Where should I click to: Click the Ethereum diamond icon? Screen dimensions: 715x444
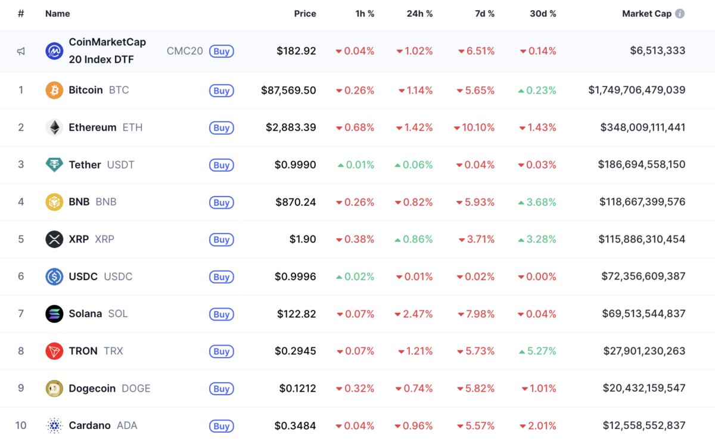click(54, 128)
